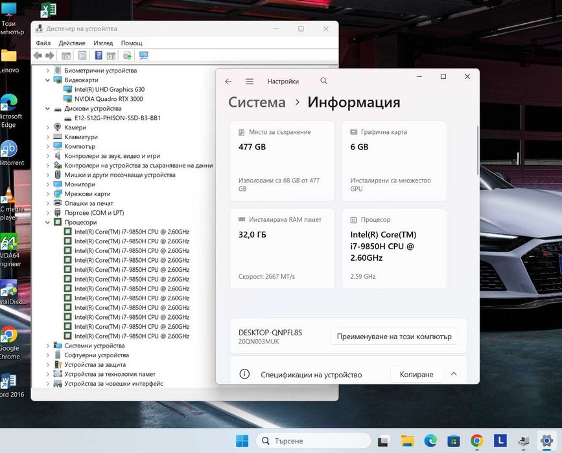Click the DESKTOP-QNPFL8S computer name
This screenshot has height=453, width=562.
(270, 333)
